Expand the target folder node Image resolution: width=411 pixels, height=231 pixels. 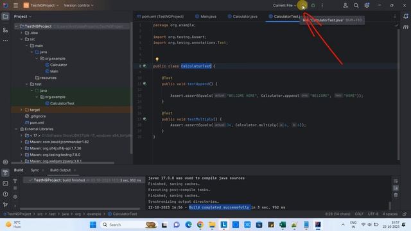tap(21, 110)
